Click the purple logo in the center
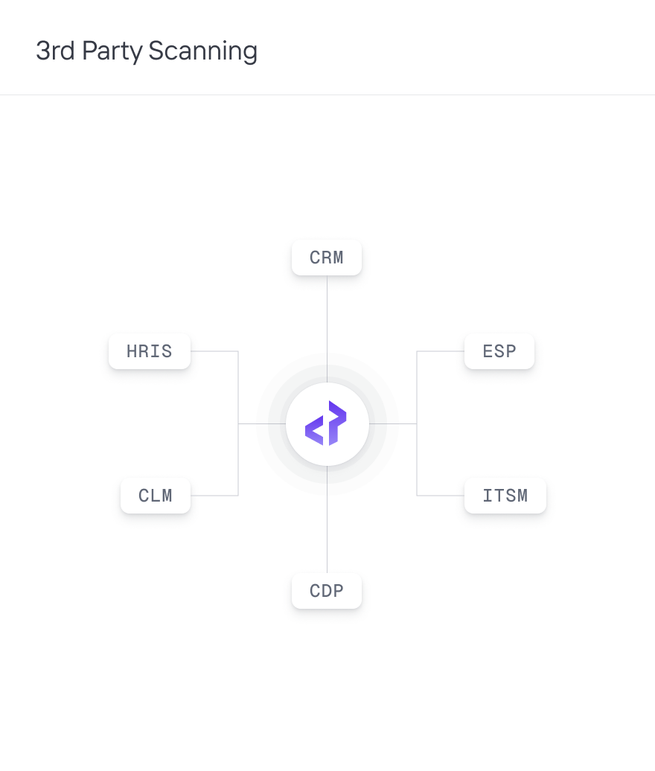This screenshot has height=771, width=655. [x=327, y=424]
